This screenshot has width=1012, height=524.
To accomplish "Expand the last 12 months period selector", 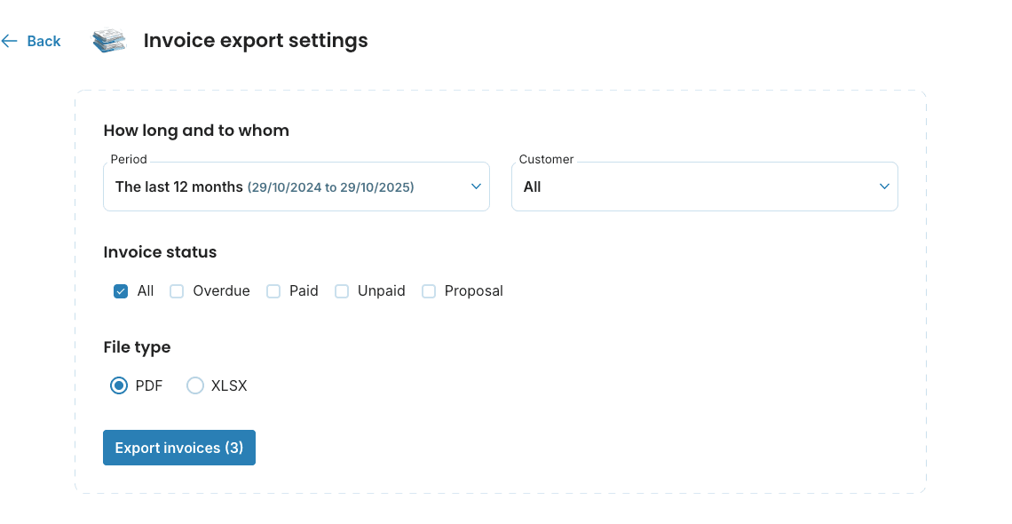I will [296, 187].
